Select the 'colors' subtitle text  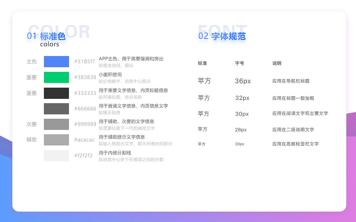click(50, 44)
